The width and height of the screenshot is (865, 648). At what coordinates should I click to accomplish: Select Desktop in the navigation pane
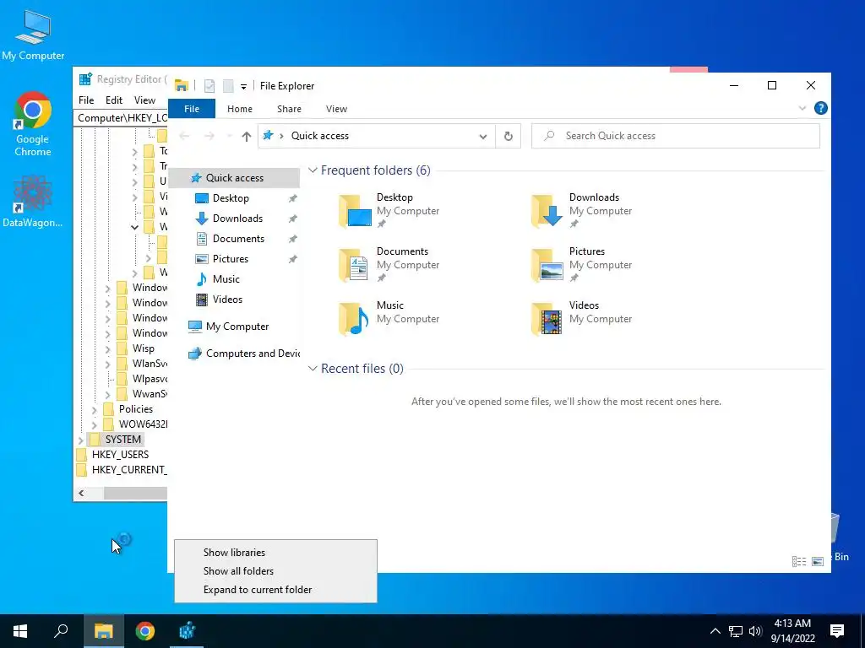tap(231, 198)
